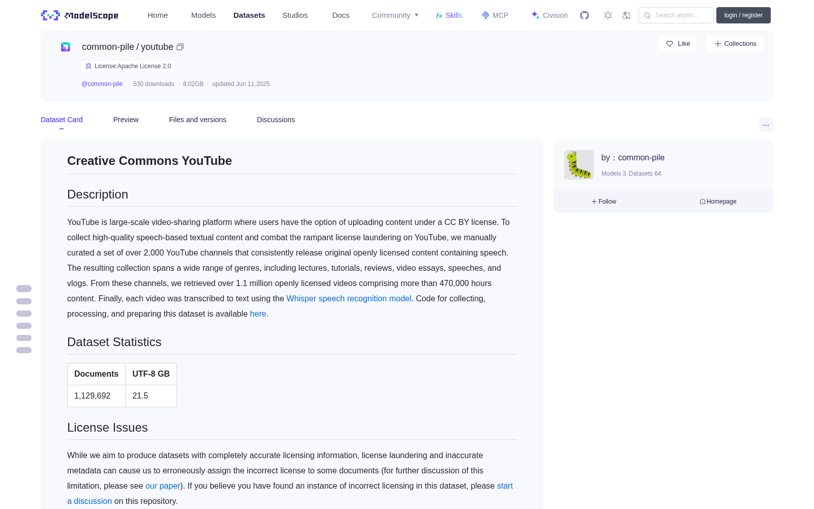Click the dataset avatar icon beside common-pile
This screenshot has height=509, width=814.
(66, 47)
